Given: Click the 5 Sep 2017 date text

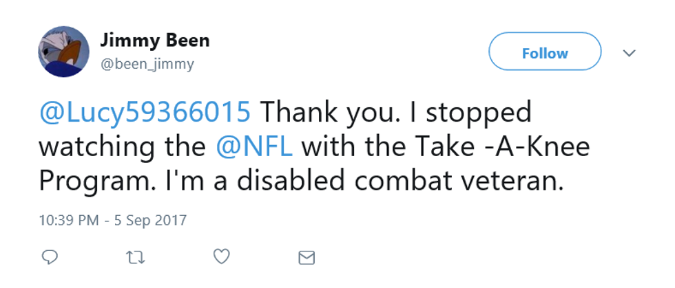Looking at the screenshot, I should (147, 221).
